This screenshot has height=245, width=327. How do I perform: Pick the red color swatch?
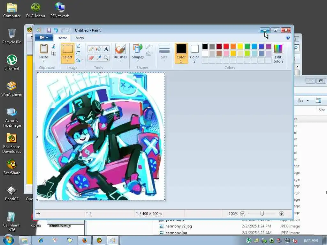(226, 46)
